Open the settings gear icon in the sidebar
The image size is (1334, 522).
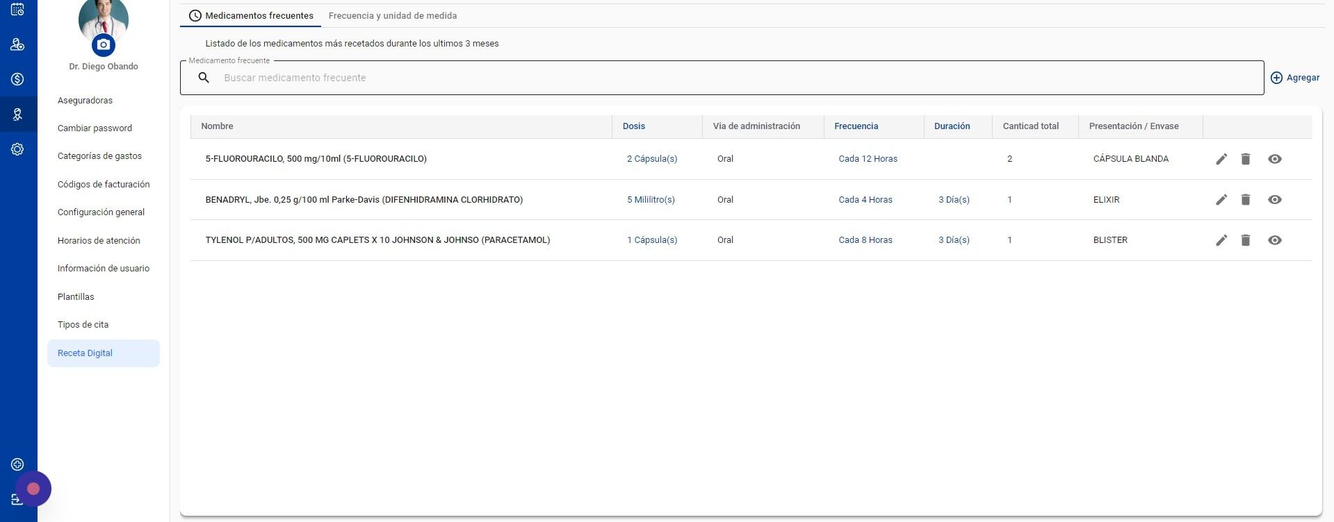[x=17, y=149]
